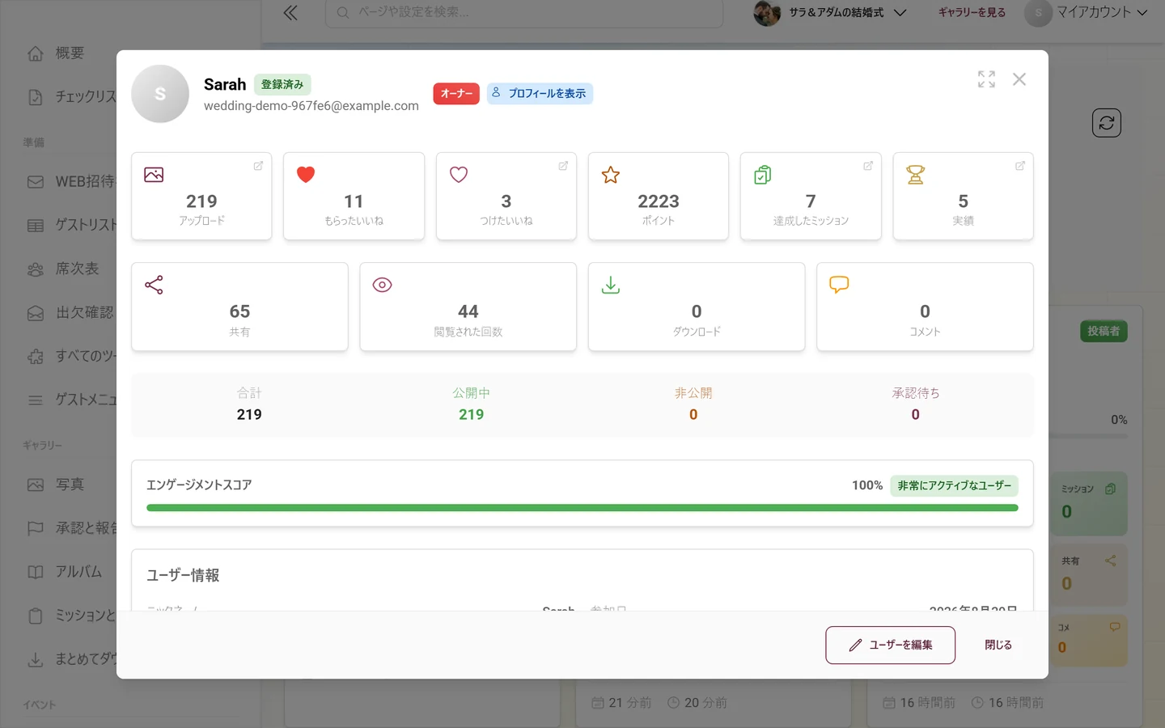Click the オーナー badge
1165x728 pixels.
(456, 94)
